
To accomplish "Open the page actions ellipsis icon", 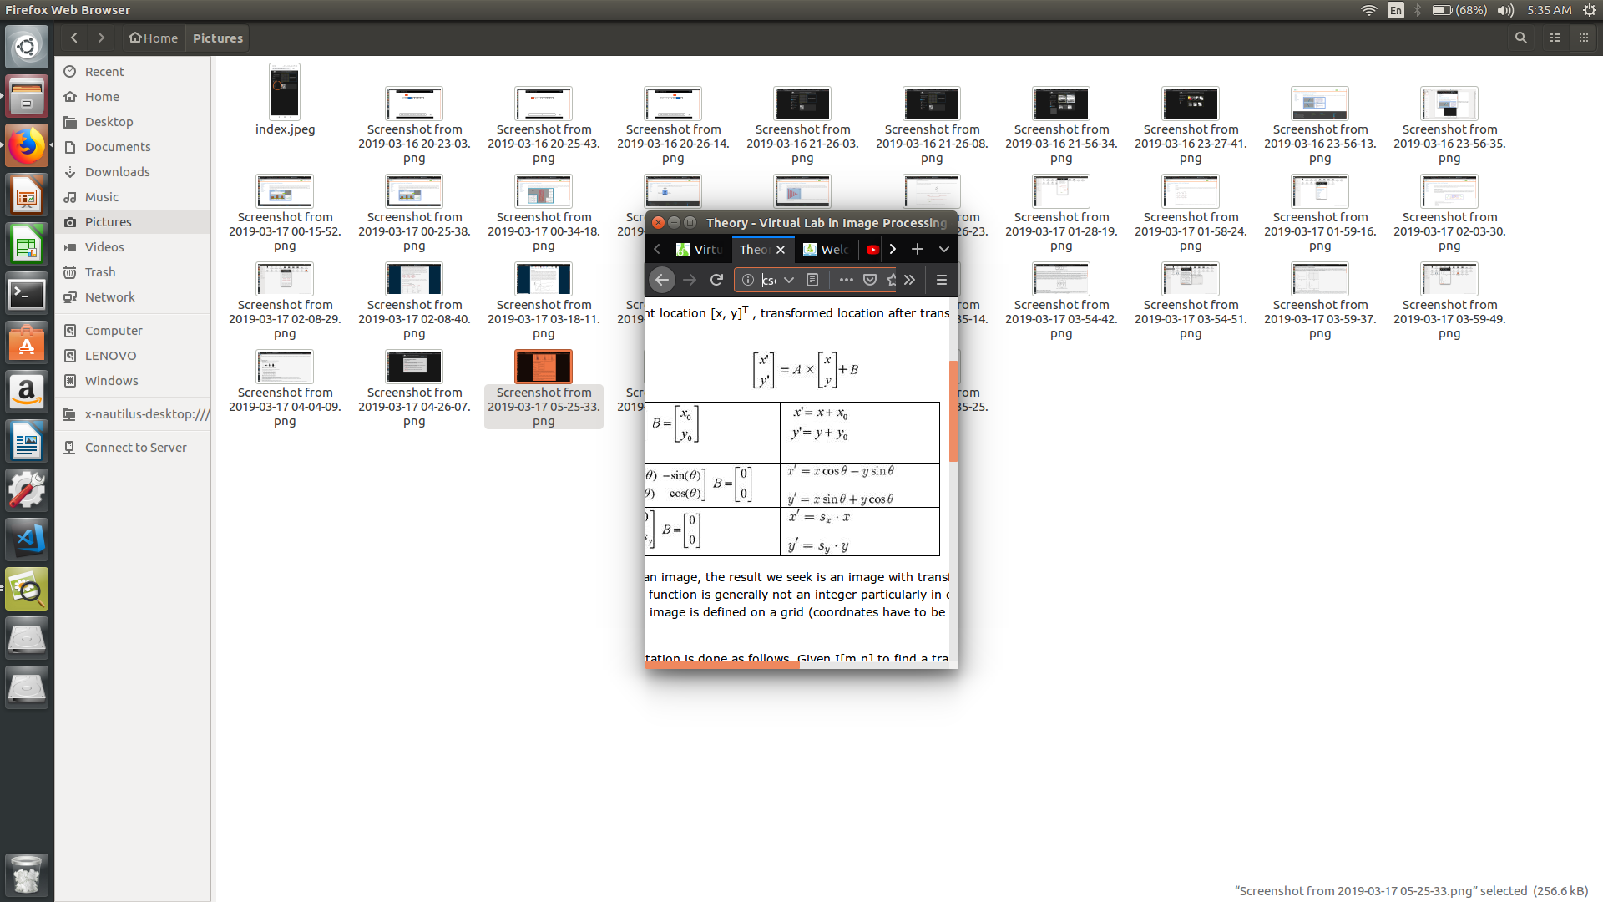I will point(846,280).
